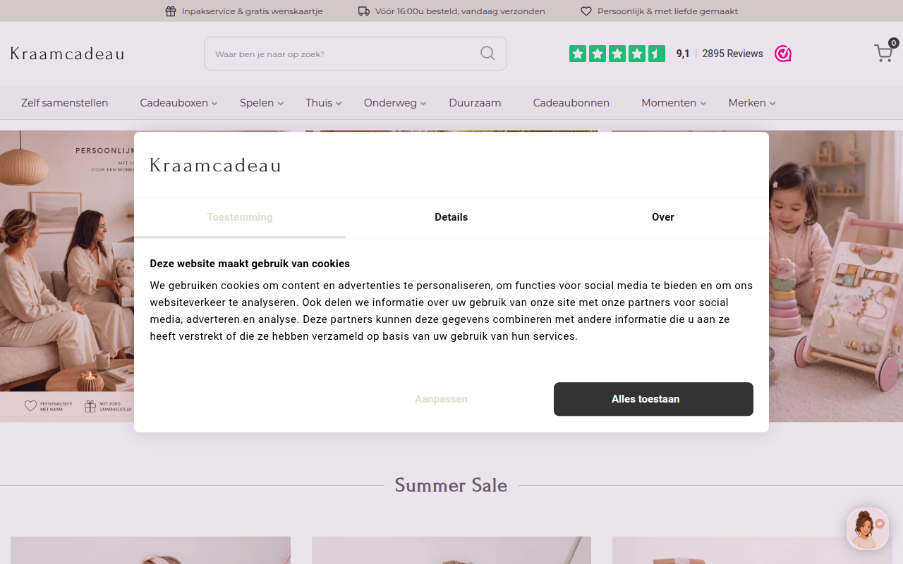Click the pink review checkmark badge icon

tap(783, 54)
